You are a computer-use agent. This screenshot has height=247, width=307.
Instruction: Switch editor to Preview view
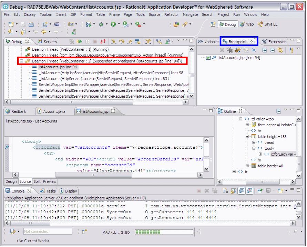50,181
